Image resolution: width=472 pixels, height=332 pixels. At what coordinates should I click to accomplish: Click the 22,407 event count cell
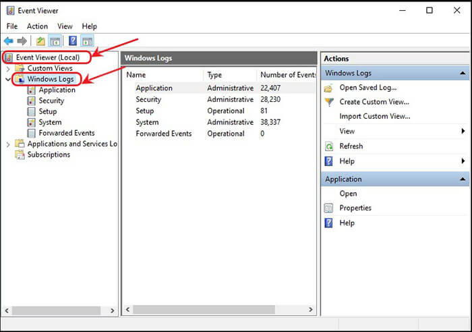tap(270, 88)
